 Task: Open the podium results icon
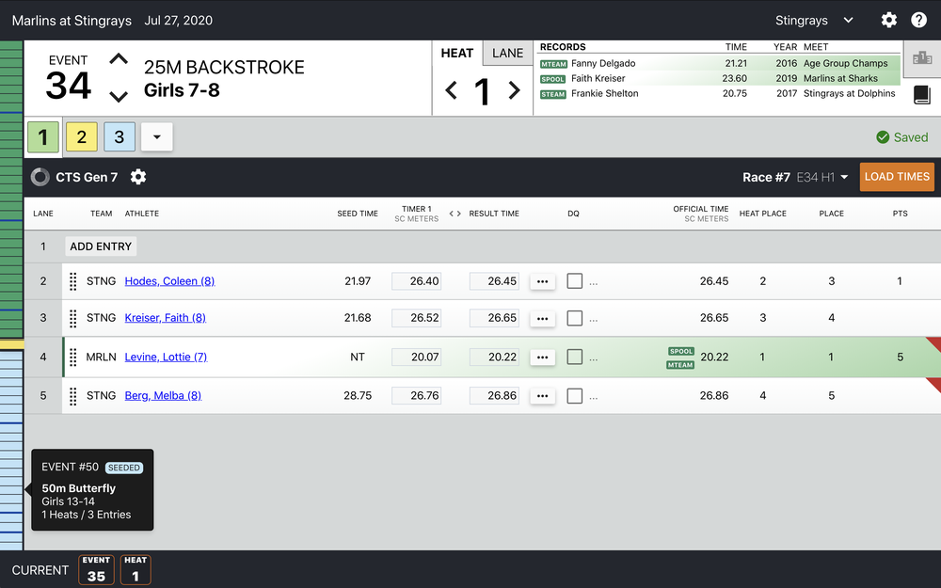click(x=922, y=58)
